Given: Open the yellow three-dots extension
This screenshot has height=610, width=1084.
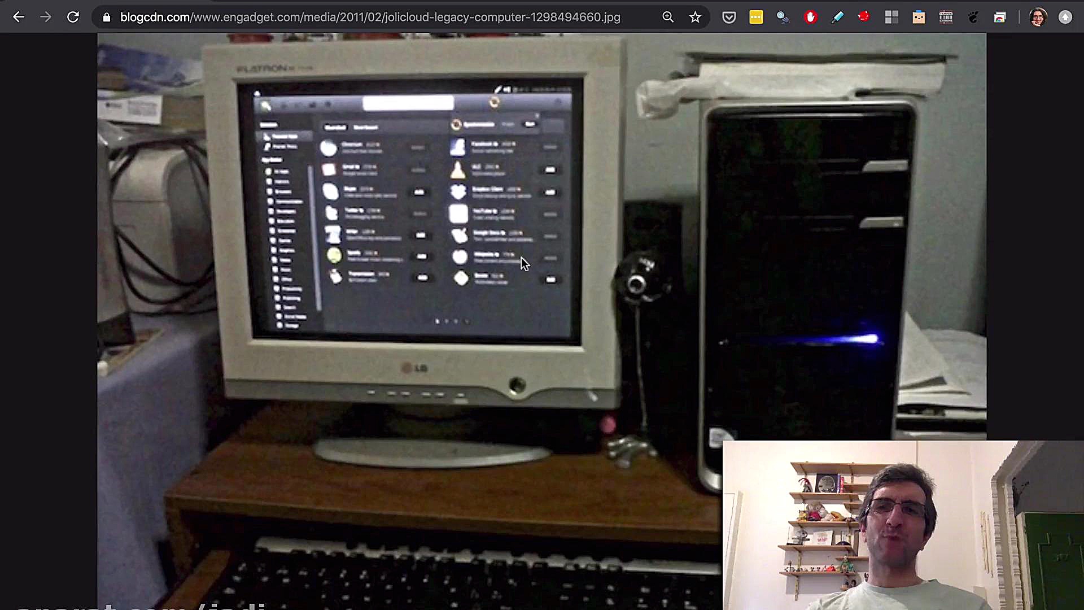Looking at the screenshot, I should pyautogui.click(x=756, y=17).
